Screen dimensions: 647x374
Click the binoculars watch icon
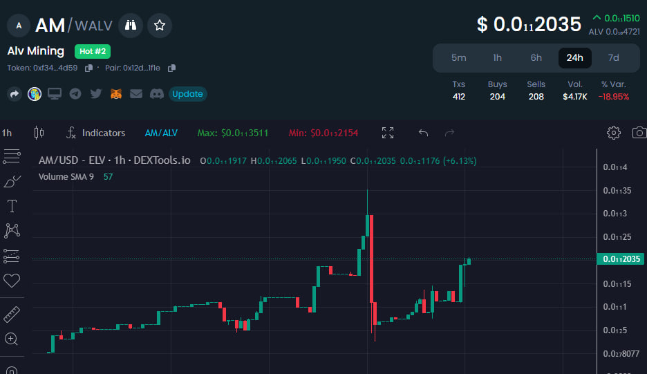point(131,26)
